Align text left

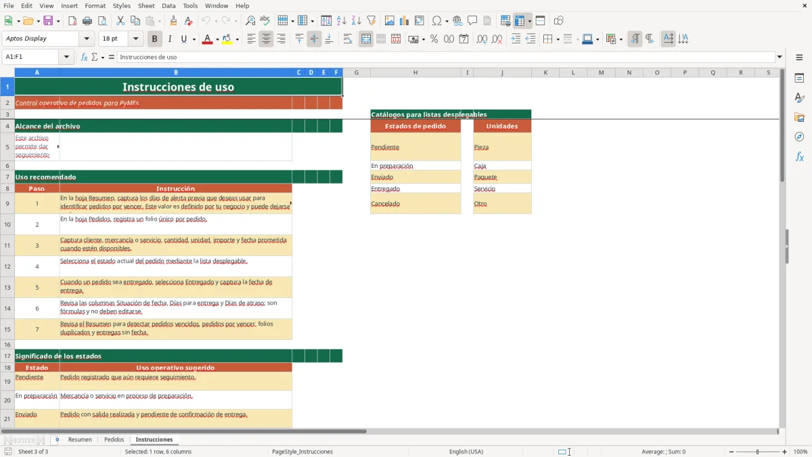tap(251, 39)
